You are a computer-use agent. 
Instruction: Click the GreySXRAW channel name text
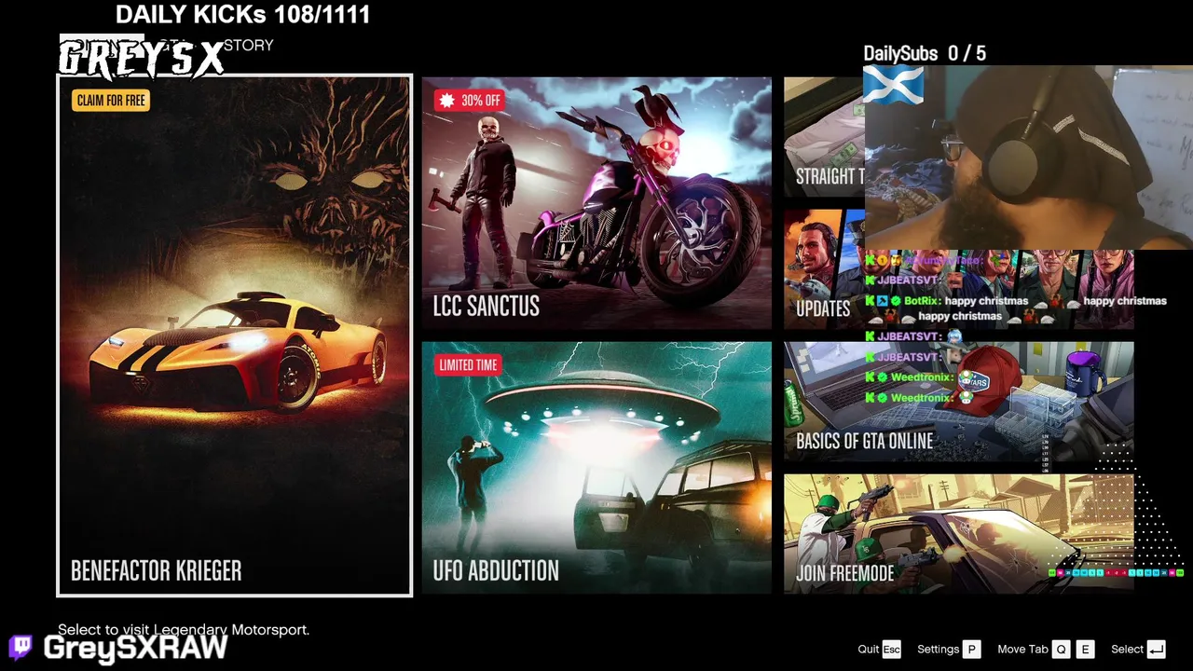click(136, 648)
